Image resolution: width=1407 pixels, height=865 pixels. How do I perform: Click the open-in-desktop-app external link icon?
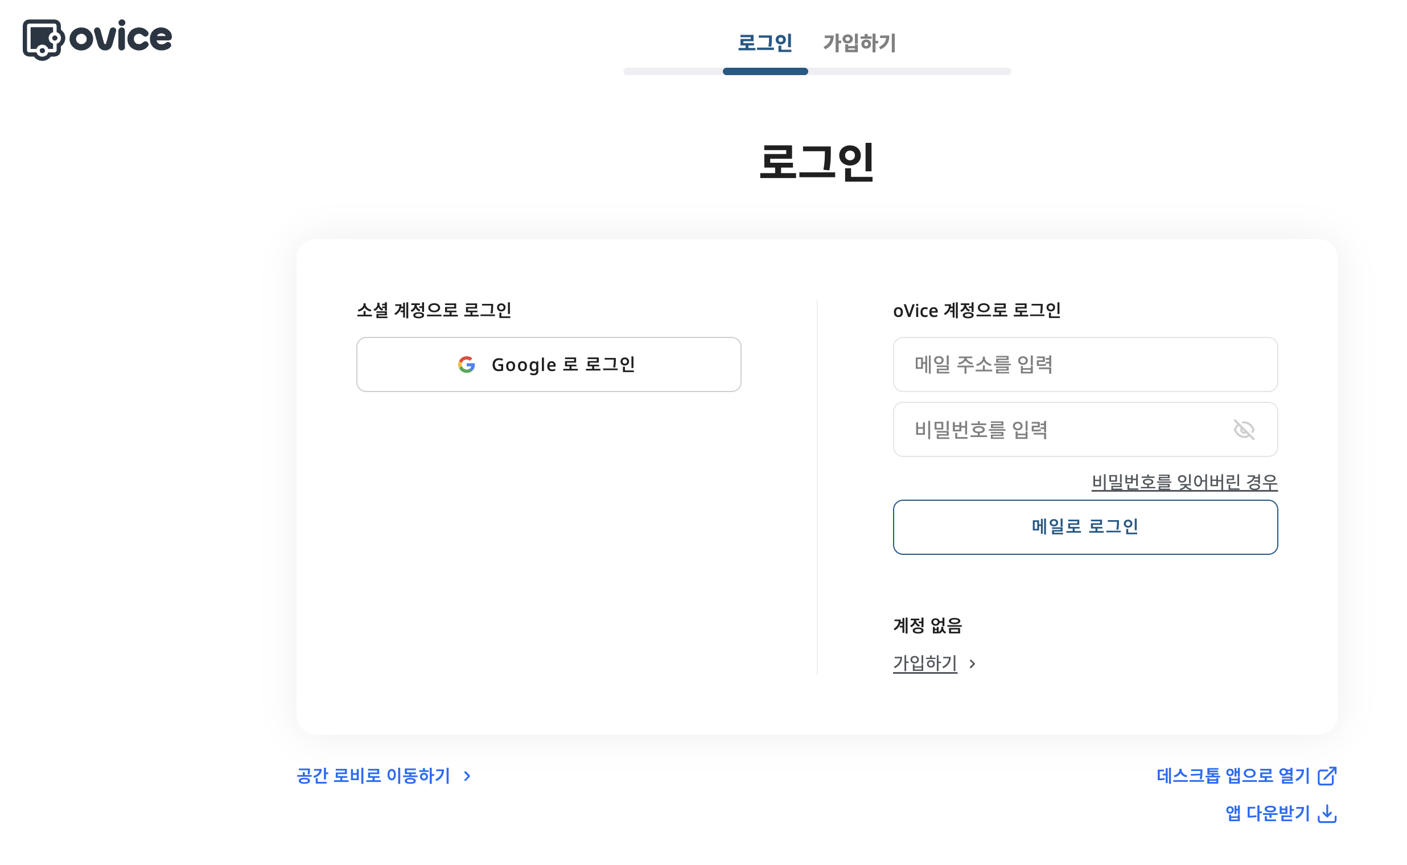[x=1327, y=776]
